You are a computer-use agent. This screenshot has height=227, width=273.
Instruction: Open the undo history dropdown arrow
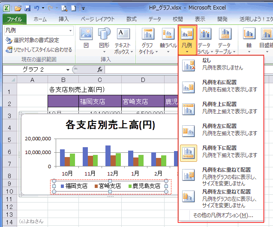(x=43, y=8)
